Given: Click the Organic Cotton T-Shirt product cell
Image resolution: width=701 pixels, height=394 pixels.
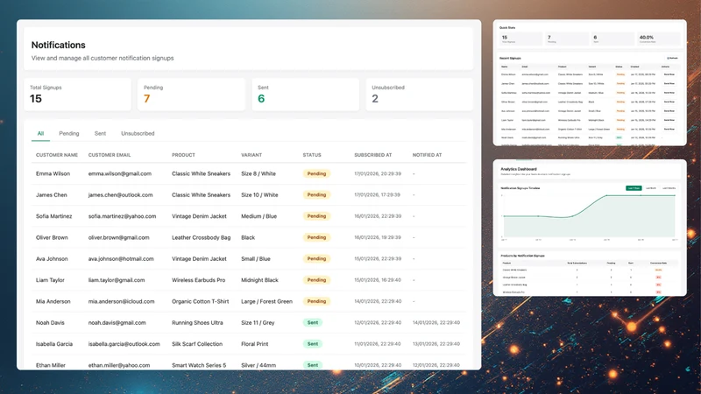Looking at the screenshot, I should click(201, 301).
